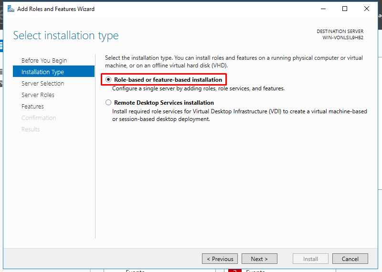Viewport: 382px width, 272px height.
Task: Select Remote Desktop Services installation radio button
Action: [108, 102]
